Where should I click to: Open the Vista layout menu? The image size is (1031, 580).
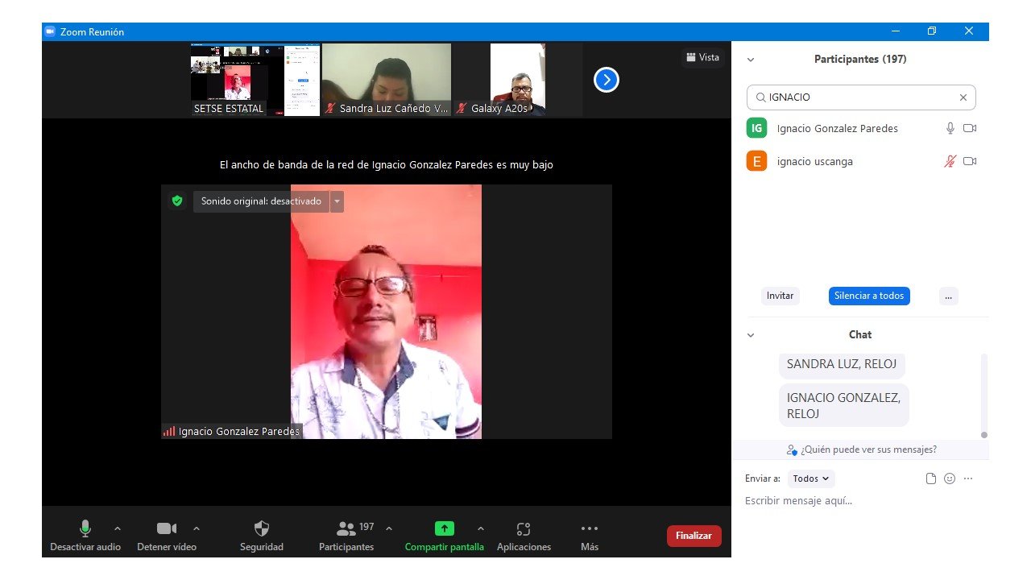pos(702,57)
